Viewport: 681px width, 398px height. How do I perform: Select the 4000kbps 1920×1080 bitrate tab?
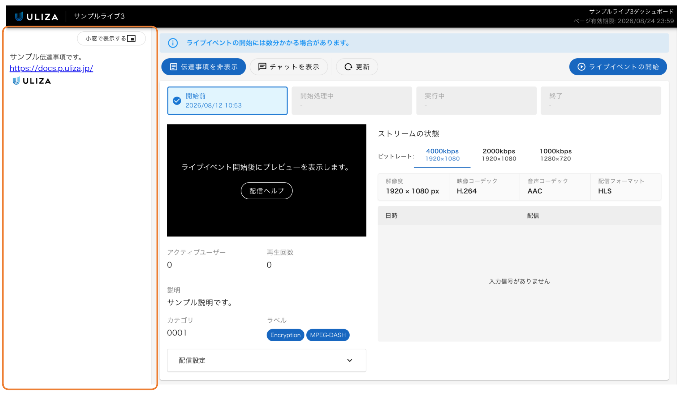[x=442, y=155]
